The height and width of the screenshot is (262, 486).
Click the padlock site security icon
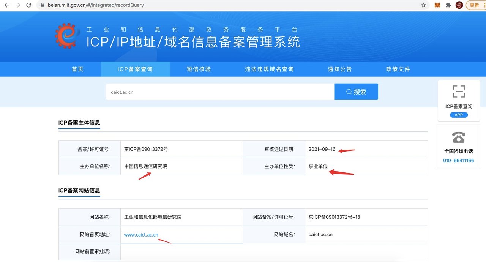(43, 5)
